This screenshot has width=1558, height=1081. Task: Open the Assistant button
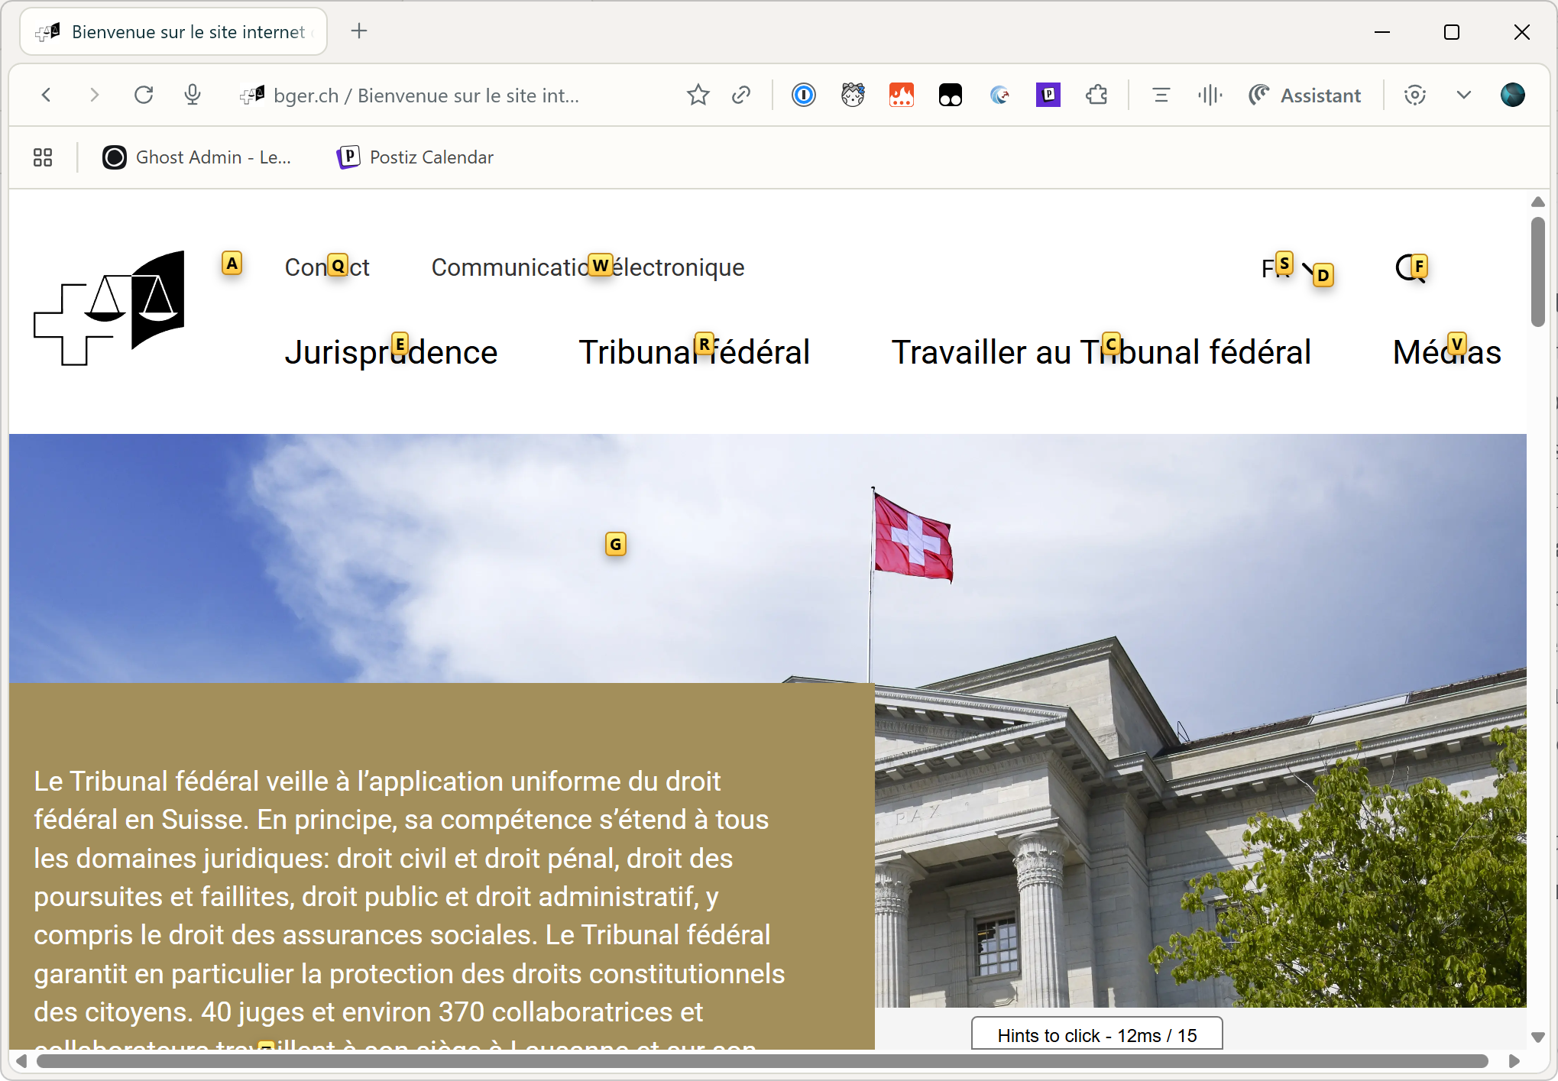1305,95
